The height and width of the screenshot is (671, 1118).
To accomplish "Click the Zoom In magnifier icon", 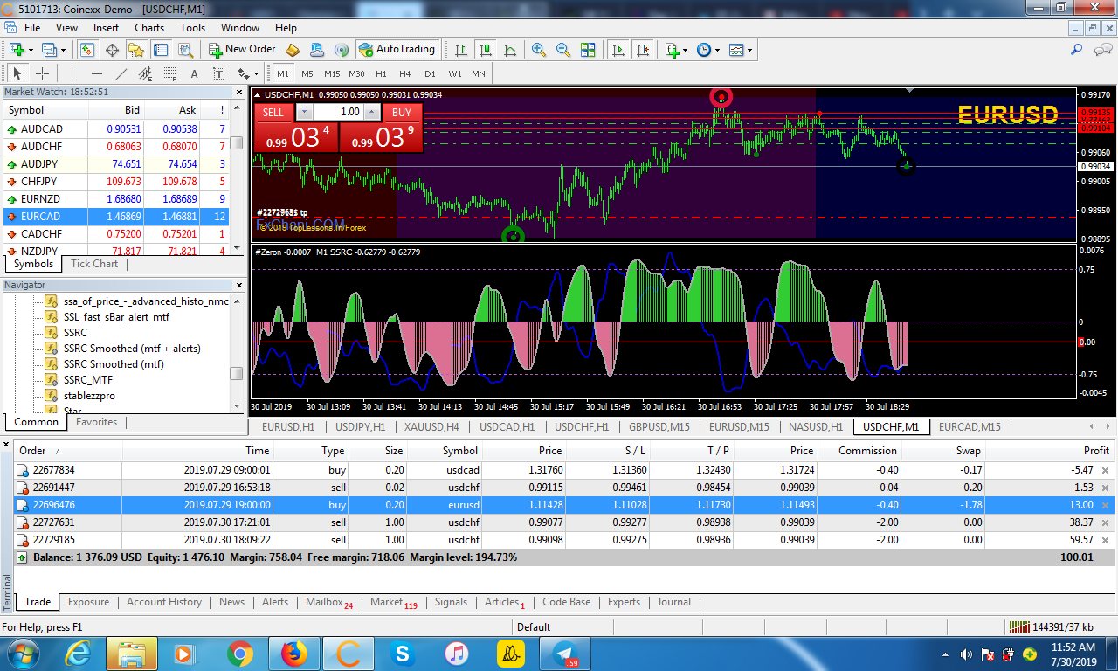I will click(539, 50).
